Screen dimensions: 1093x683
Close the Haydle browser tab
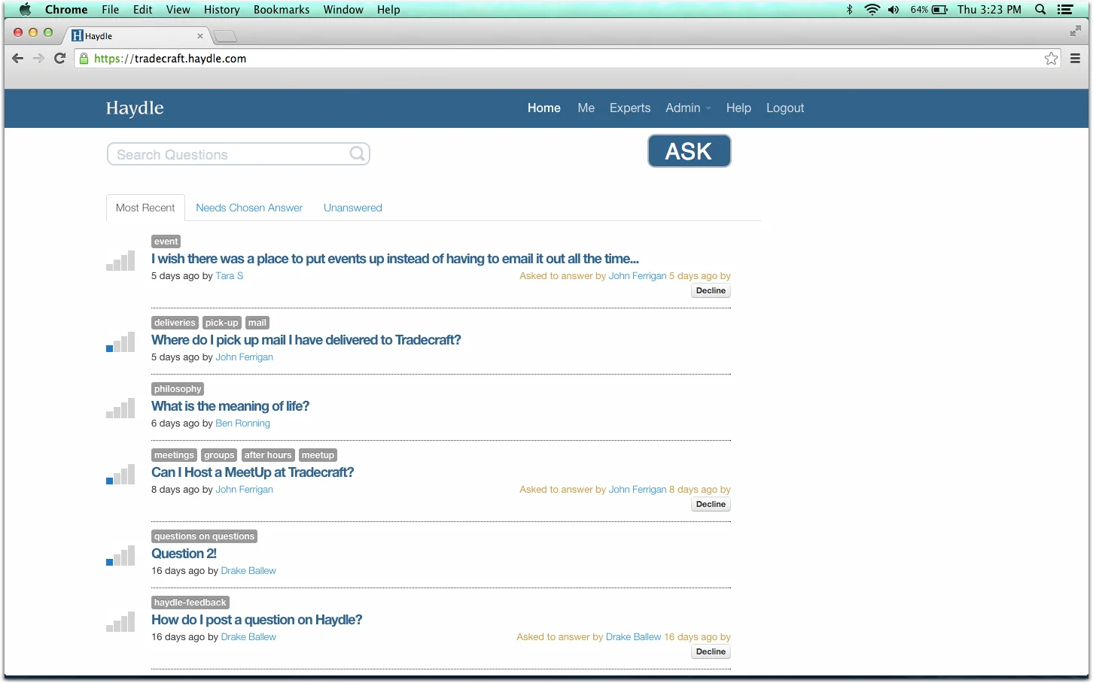coord(200,36)
